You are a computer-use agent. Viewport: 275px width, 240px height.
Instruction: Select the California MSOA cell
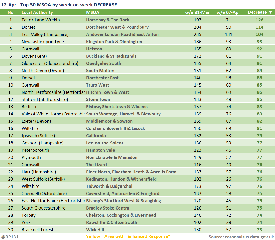coord(96,136)
